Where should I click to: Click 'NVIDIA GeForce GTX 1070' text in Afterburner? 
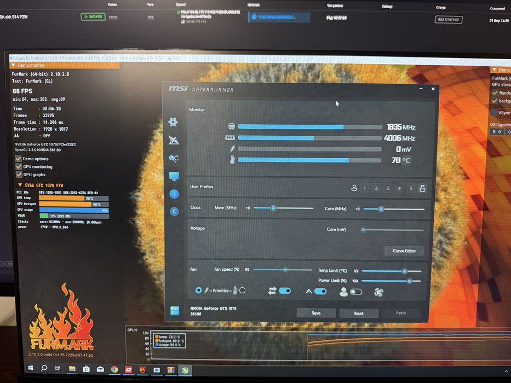[213, 308]
